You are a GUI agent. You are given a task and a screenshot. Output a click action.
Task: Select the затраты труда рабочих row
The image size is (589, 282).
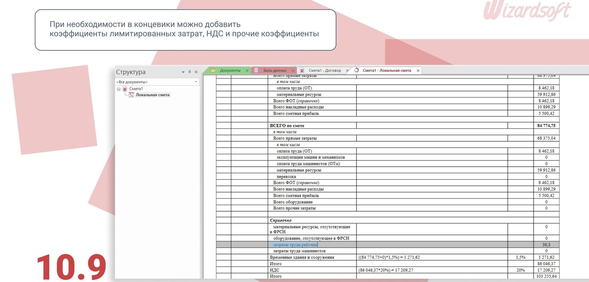click(x=388, y=244)
